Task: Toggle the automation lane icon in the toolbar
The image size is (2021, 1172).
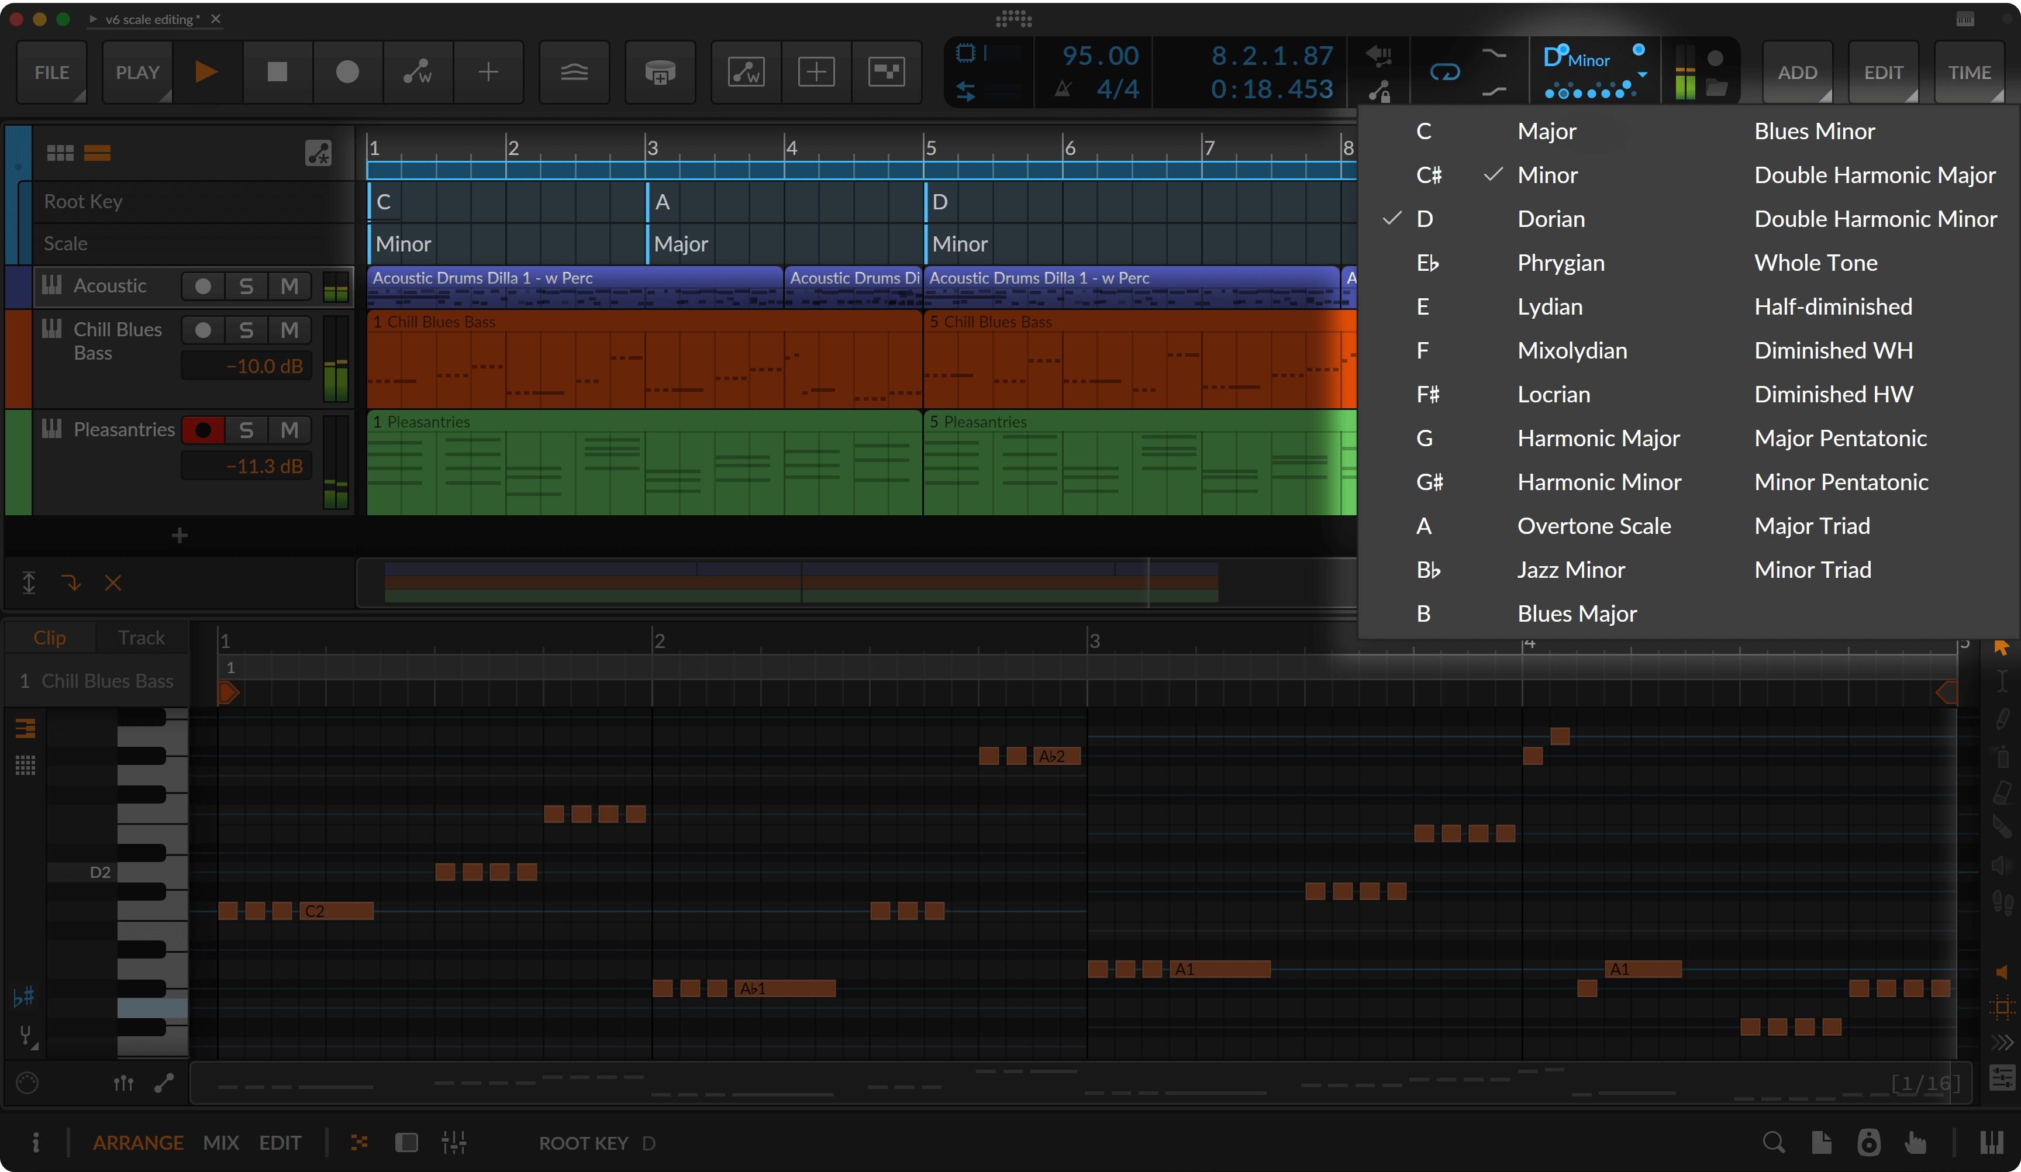Action: 574,72
